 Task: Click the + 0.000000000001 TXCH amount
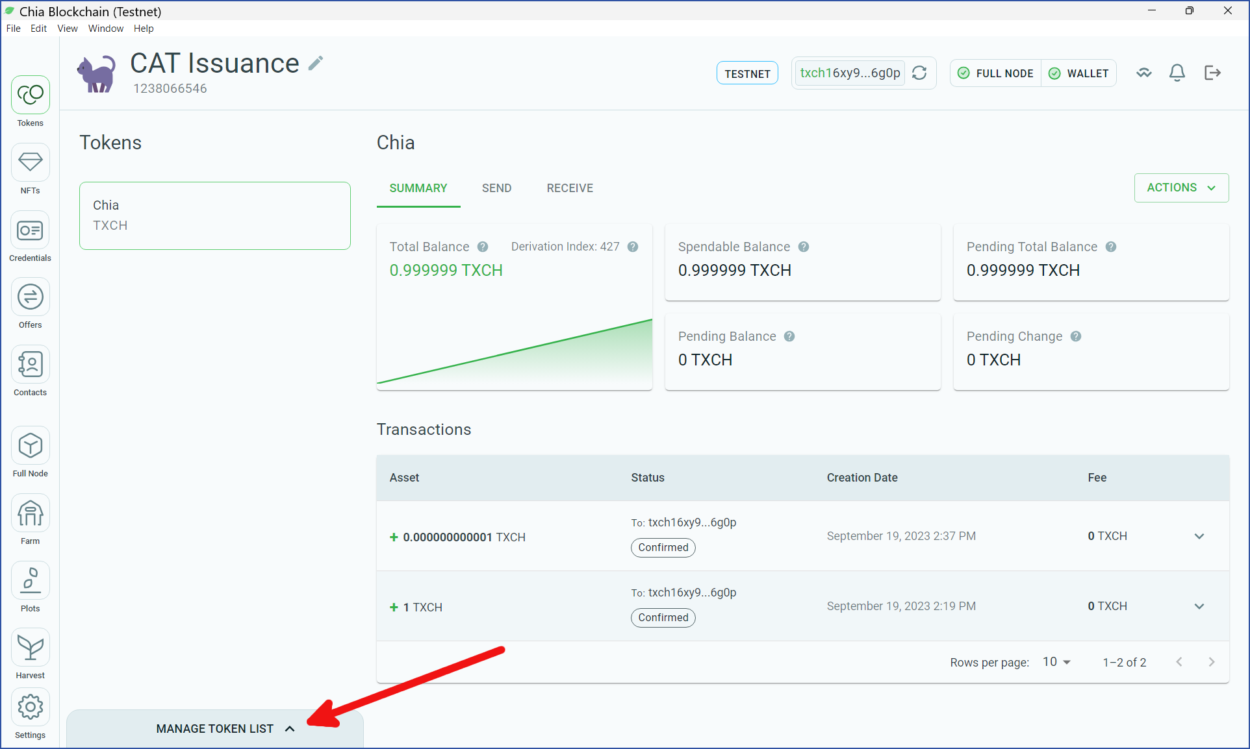pos(457,537)
